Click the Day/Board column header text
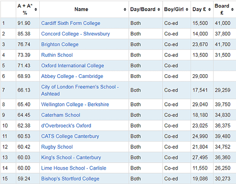The height and width of the screenshot is (184, 236). click(143, 9)
